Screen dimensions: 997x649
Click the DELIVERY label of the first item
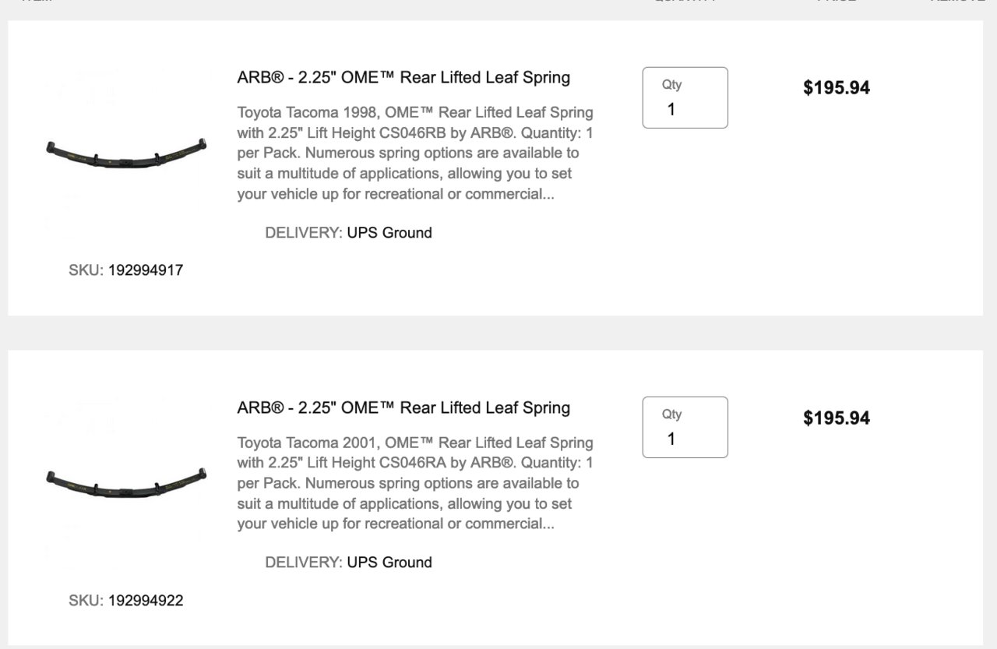coord(304,232)
